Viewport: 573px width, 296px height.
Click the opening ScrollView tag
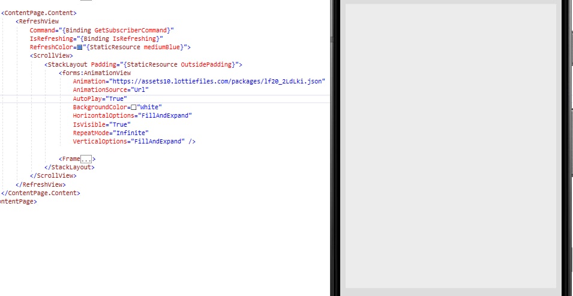tap(52, 56)
